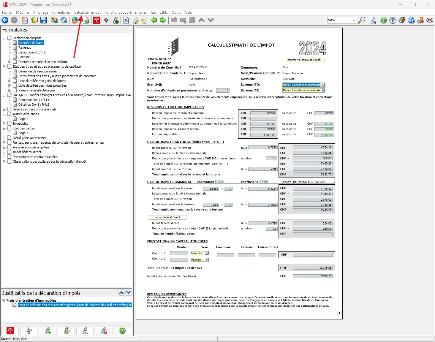Open the Fonctions supplémentaires menu
Image resolution: width=435 pixels, height=342 pixels.
coord(125,12)
